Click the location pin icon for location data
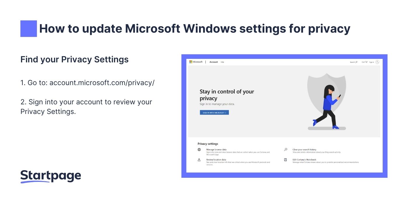 pyautogui.click(x=199, y=160)
